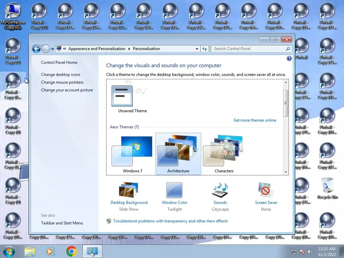Viewport: 344px width, 258px height.
Task: Select Pinball - Copy (10) shortcut
Action: click(x=39, y=16)
